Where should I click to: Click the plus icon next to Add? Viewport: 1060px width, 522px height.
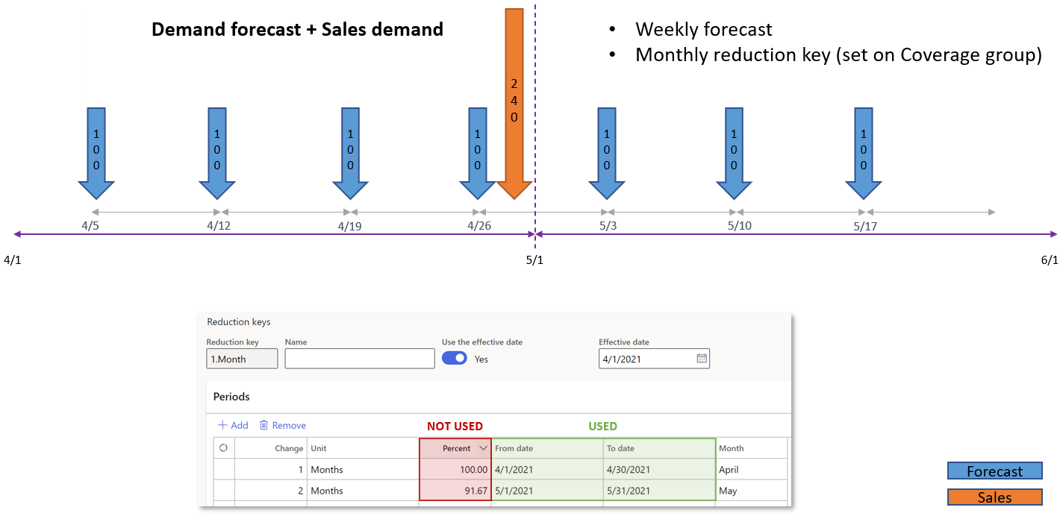point(222,425)
